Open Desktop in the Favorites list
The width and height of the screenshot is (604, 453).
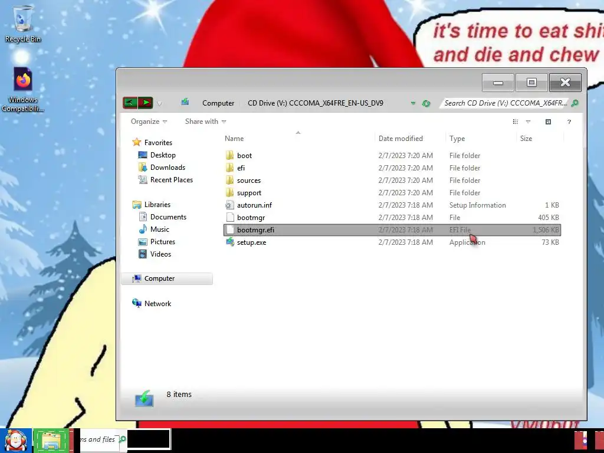click(163, 155)
